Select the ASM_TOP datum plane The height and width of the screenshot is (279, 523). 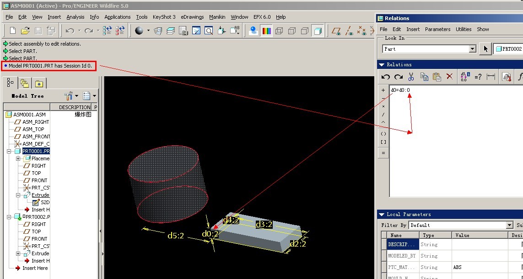33,129
